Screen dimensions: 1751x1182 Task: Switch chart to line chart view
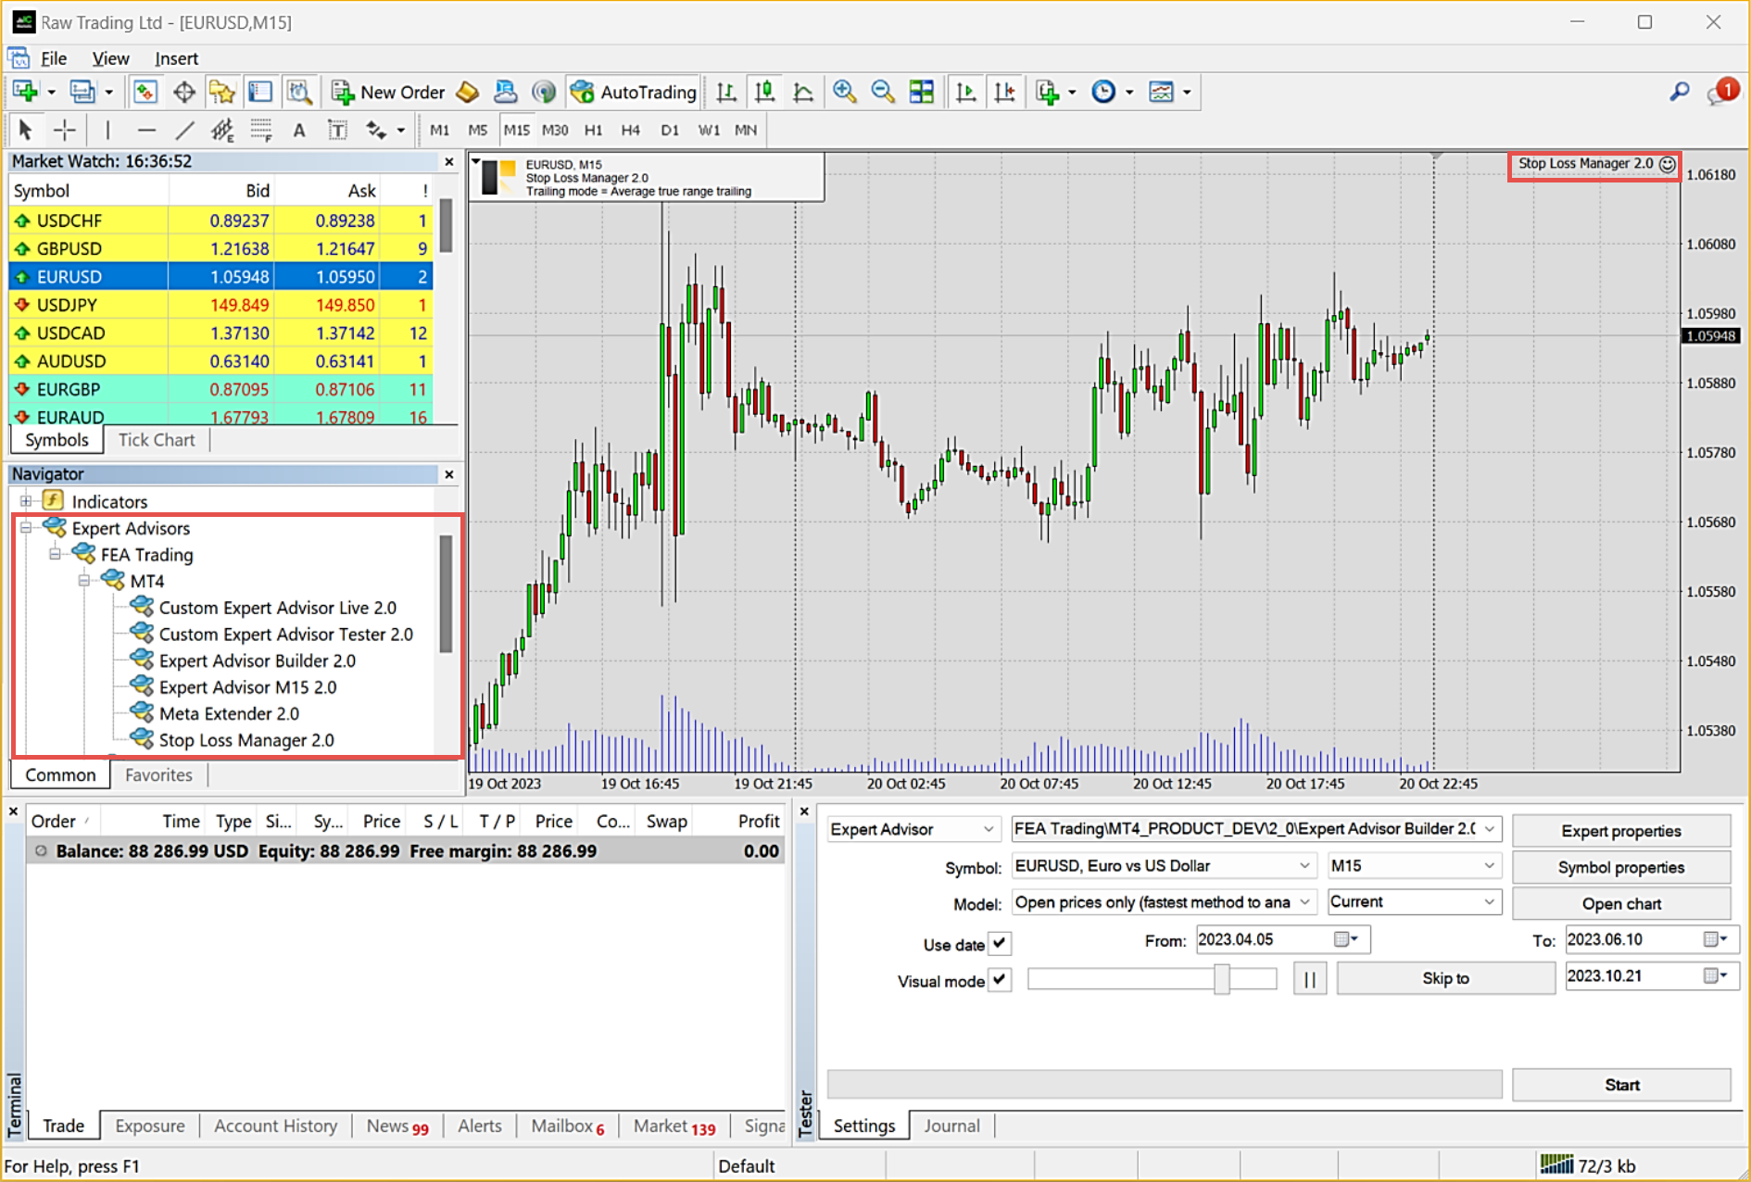pyautogui.click(x=803, y=92)
